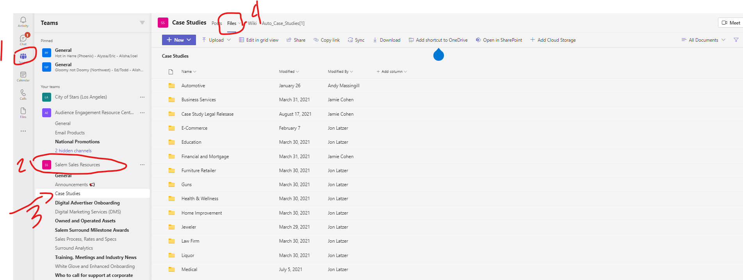Open the All Documents view dropdown
The width and height of the screenshot is (743, 280).
click(703, 40)
